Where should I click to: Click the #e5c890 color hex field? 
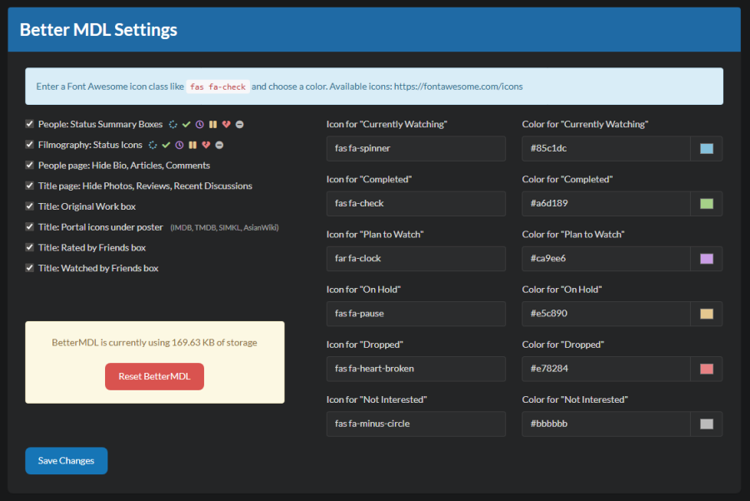[x=606, y=314]
